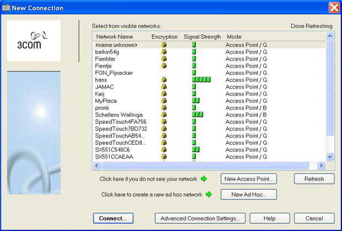The image size is (342, 231).
Task: Click the lock icon for Keij
Action: pyautogui.click(x=164, y=94)
